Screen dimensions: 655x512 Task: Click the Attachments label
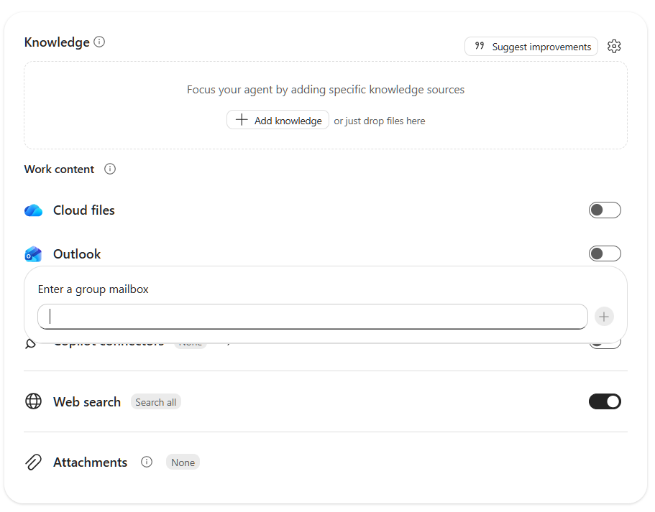(90, 462)
